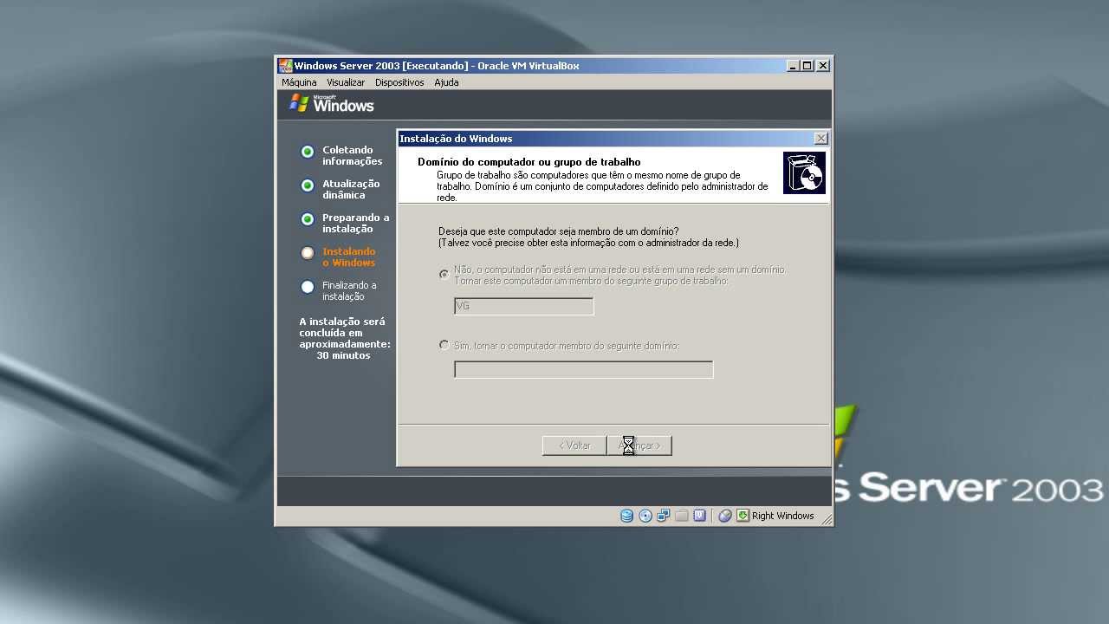Click the setup box and CD icon
This screenshot has width=1109, height=624.
coord(804,173)
